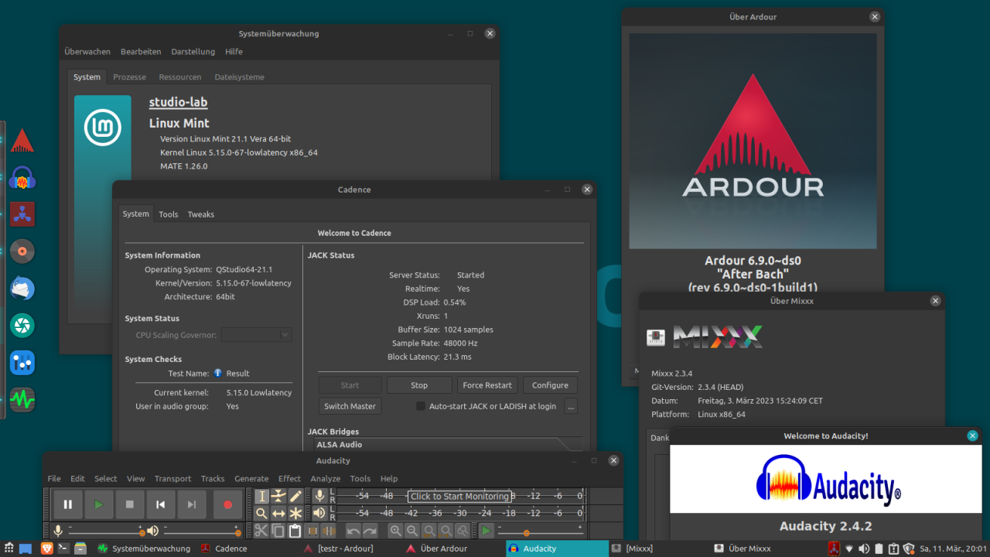Launch Ardour from the dock

(22, 141)
